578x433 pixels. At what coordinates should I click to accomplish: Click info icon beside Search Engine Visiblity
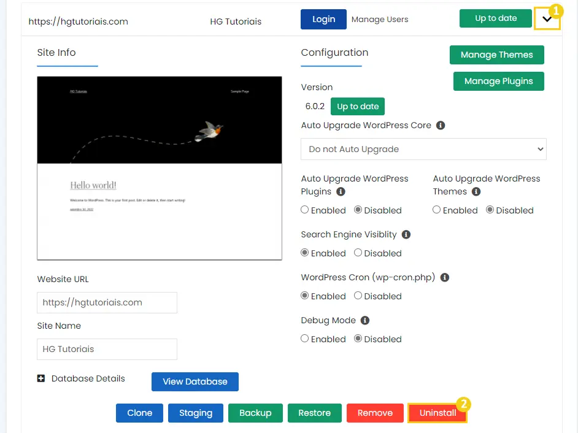406,234
